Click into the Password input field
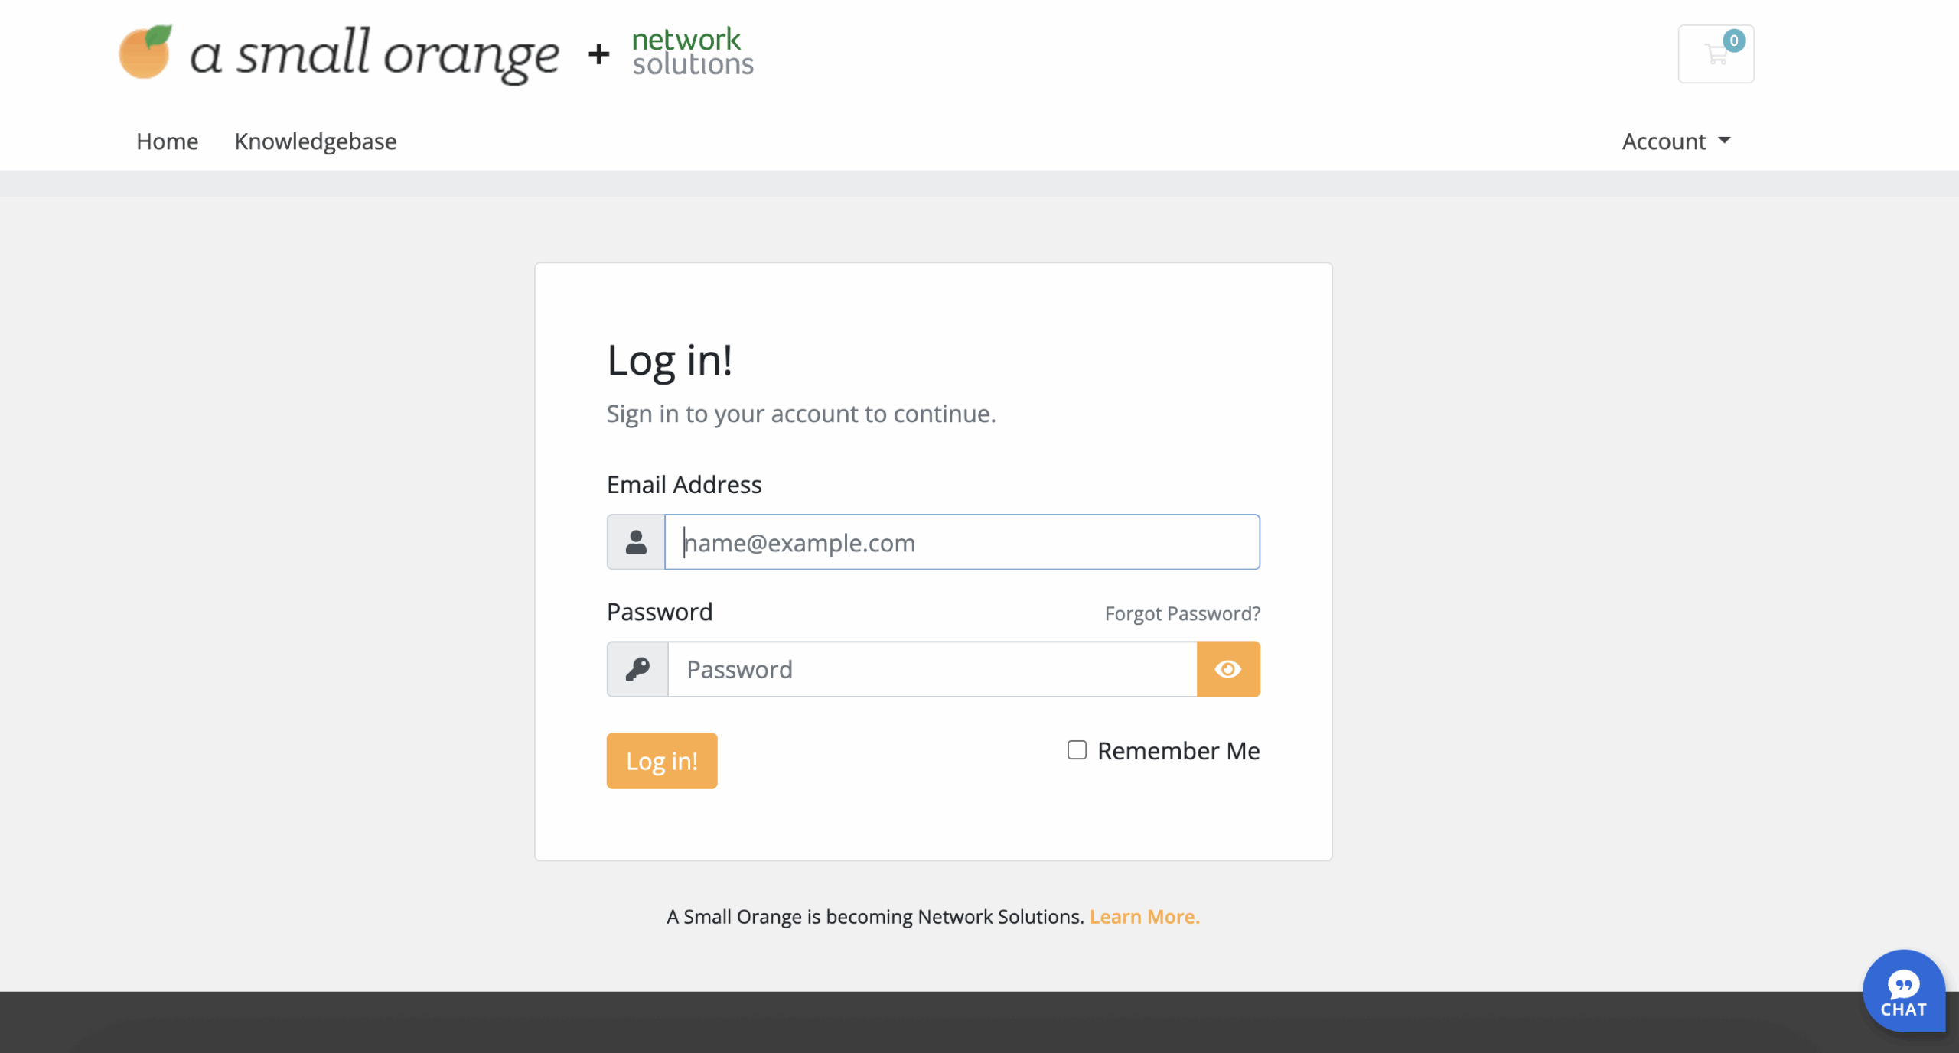The height and width of the screenshot is (1053, 1959). [931, 669]
